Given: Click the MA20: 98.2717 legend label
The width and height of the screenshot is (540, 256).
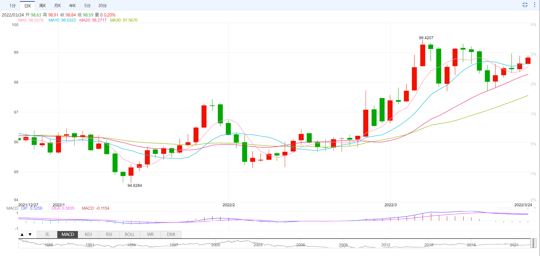Looking at the screenshot, I should pyautogui.click(x=93, y=20).
